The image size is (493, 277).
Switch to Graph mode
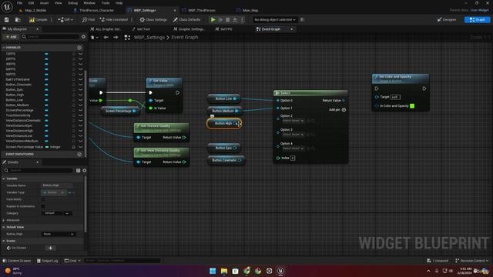point(477,20)
